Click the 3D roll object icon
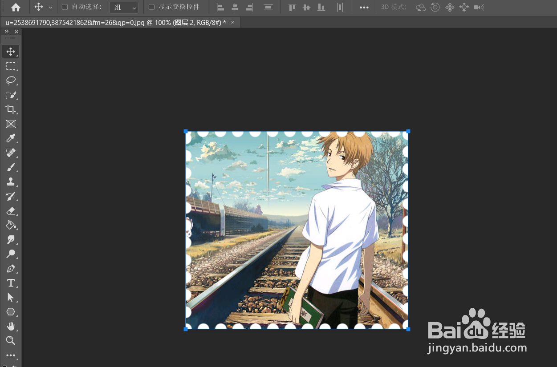The height and width of the screenshot is (367, 557). pyautogui.click(x=435, y=8)
